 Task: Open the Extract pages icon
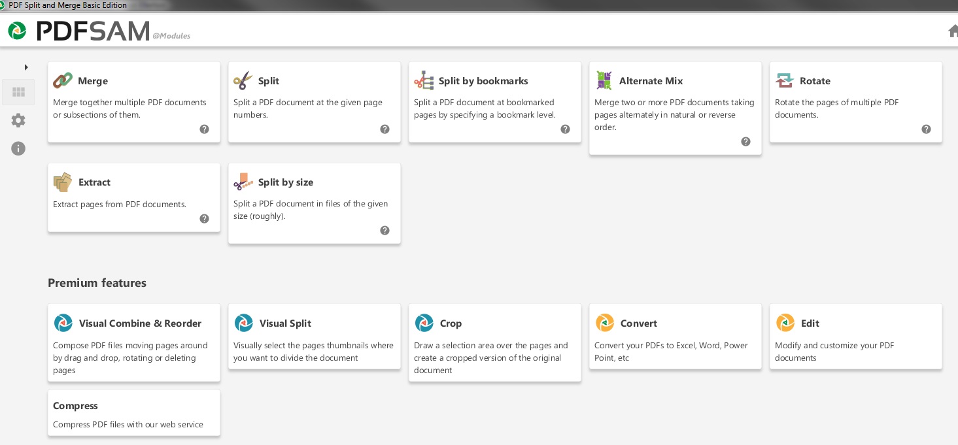63,182
